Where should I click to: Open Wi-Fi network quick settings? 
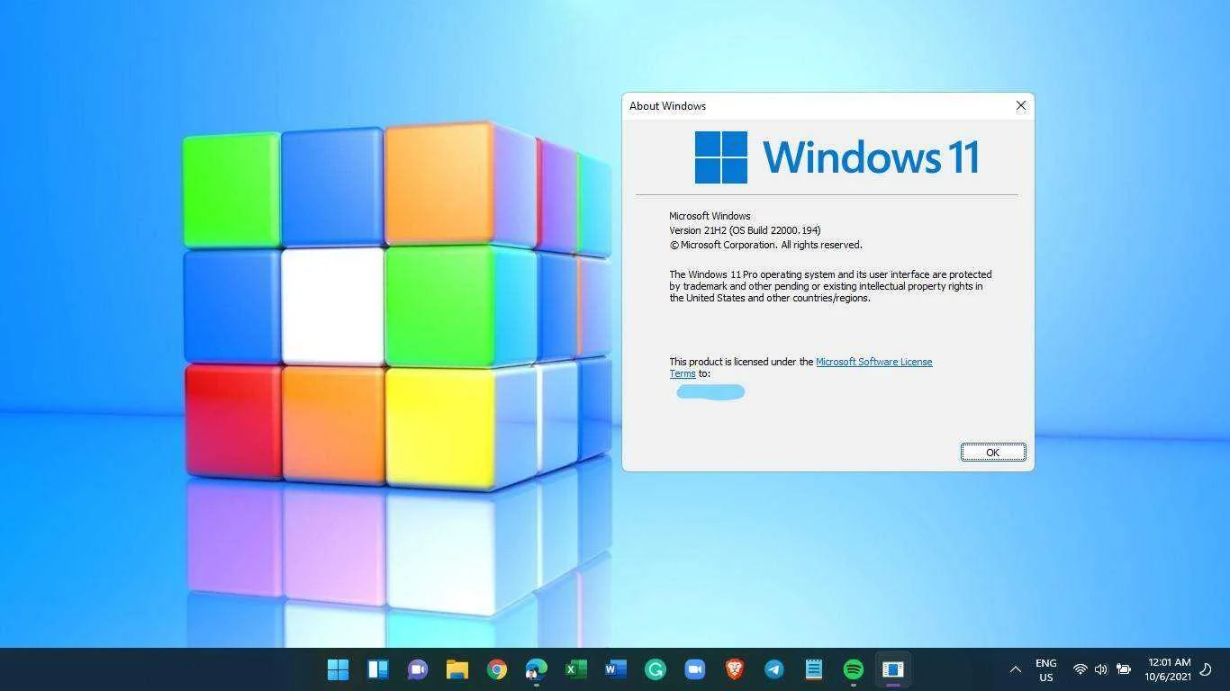(x=1081, y=669)
